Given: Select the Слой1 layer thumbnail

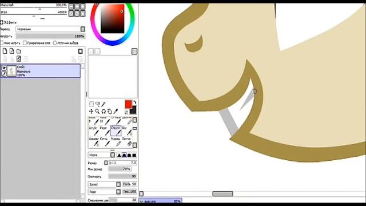Looking at the screenshot, I should [x=11, y=71].
